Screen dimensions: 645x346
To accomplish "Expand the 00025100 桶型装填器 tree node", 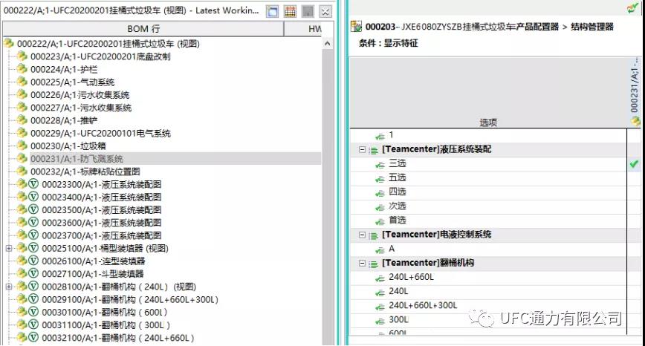I will click(9, 248).
